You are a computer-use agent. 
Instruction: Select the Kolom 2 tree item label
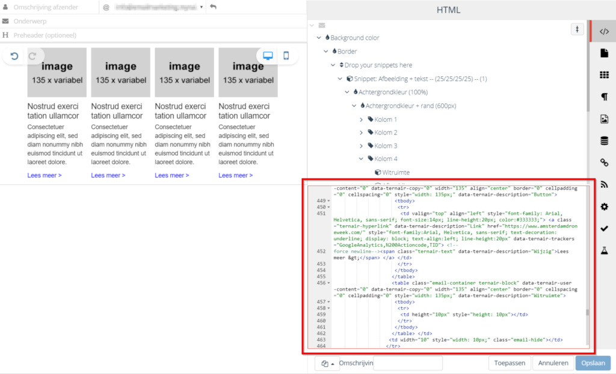point(386,133)
